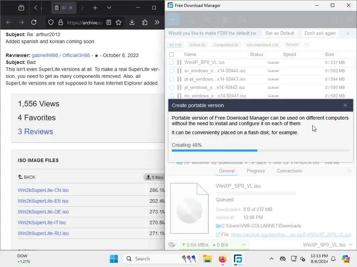Click the pause downloads icon in FDM toolbar
357x267 pixels.
[x=208, y=20]
